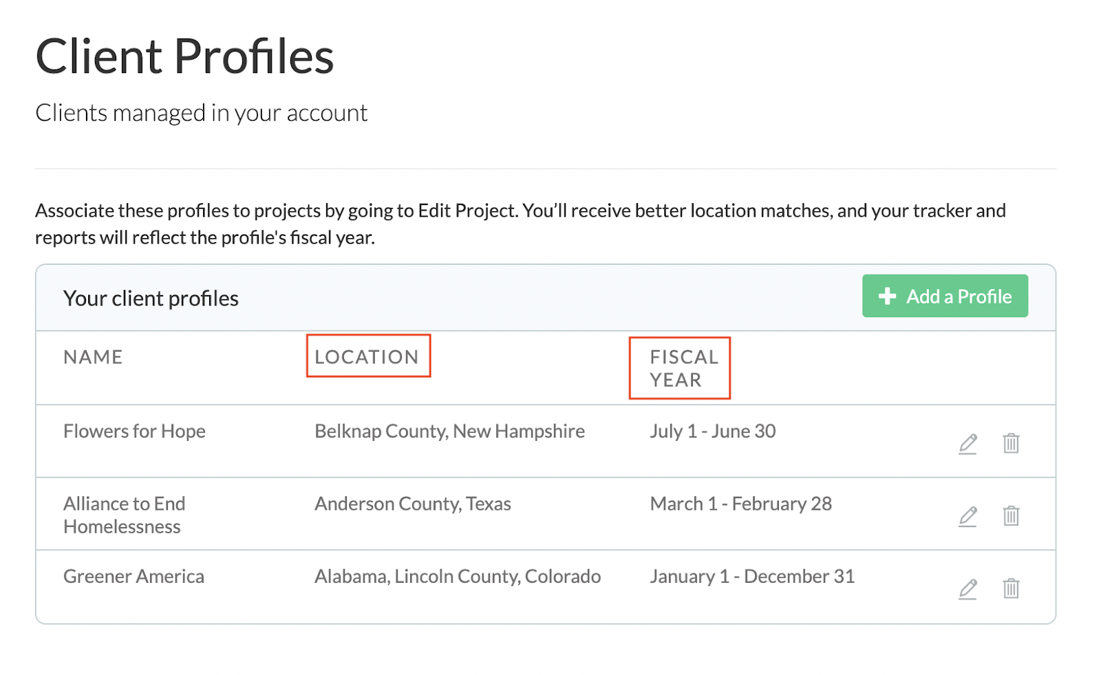This screenshot has width=1101, height=675.
Task: Click January 1 - December 31 fiscal year
Action: pyautogui.click(x=752, y=577)
